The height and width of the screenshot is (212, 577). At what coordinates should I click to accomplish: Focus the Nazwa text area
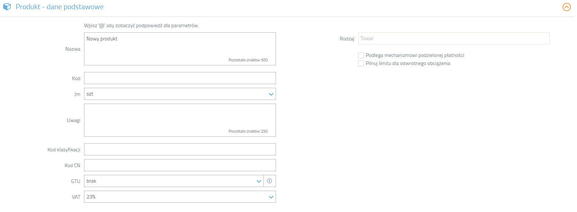coord(180,49)
